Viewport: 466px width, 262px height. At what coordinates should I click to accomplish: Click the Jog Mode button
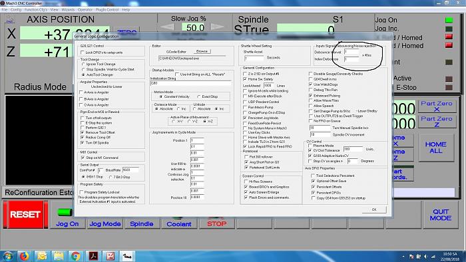pos(105,224)
